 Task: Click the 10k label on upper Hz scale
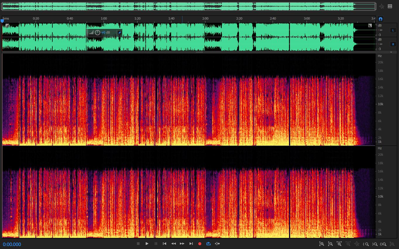pos(380,104)
